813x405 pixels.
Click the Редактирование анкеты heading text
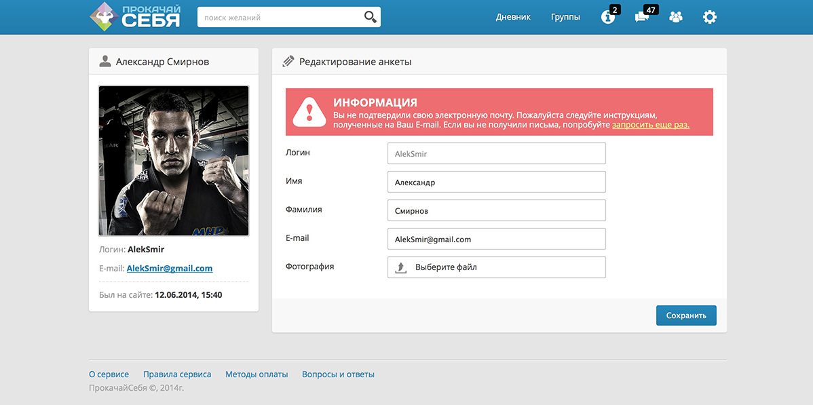tap(355, 62)
